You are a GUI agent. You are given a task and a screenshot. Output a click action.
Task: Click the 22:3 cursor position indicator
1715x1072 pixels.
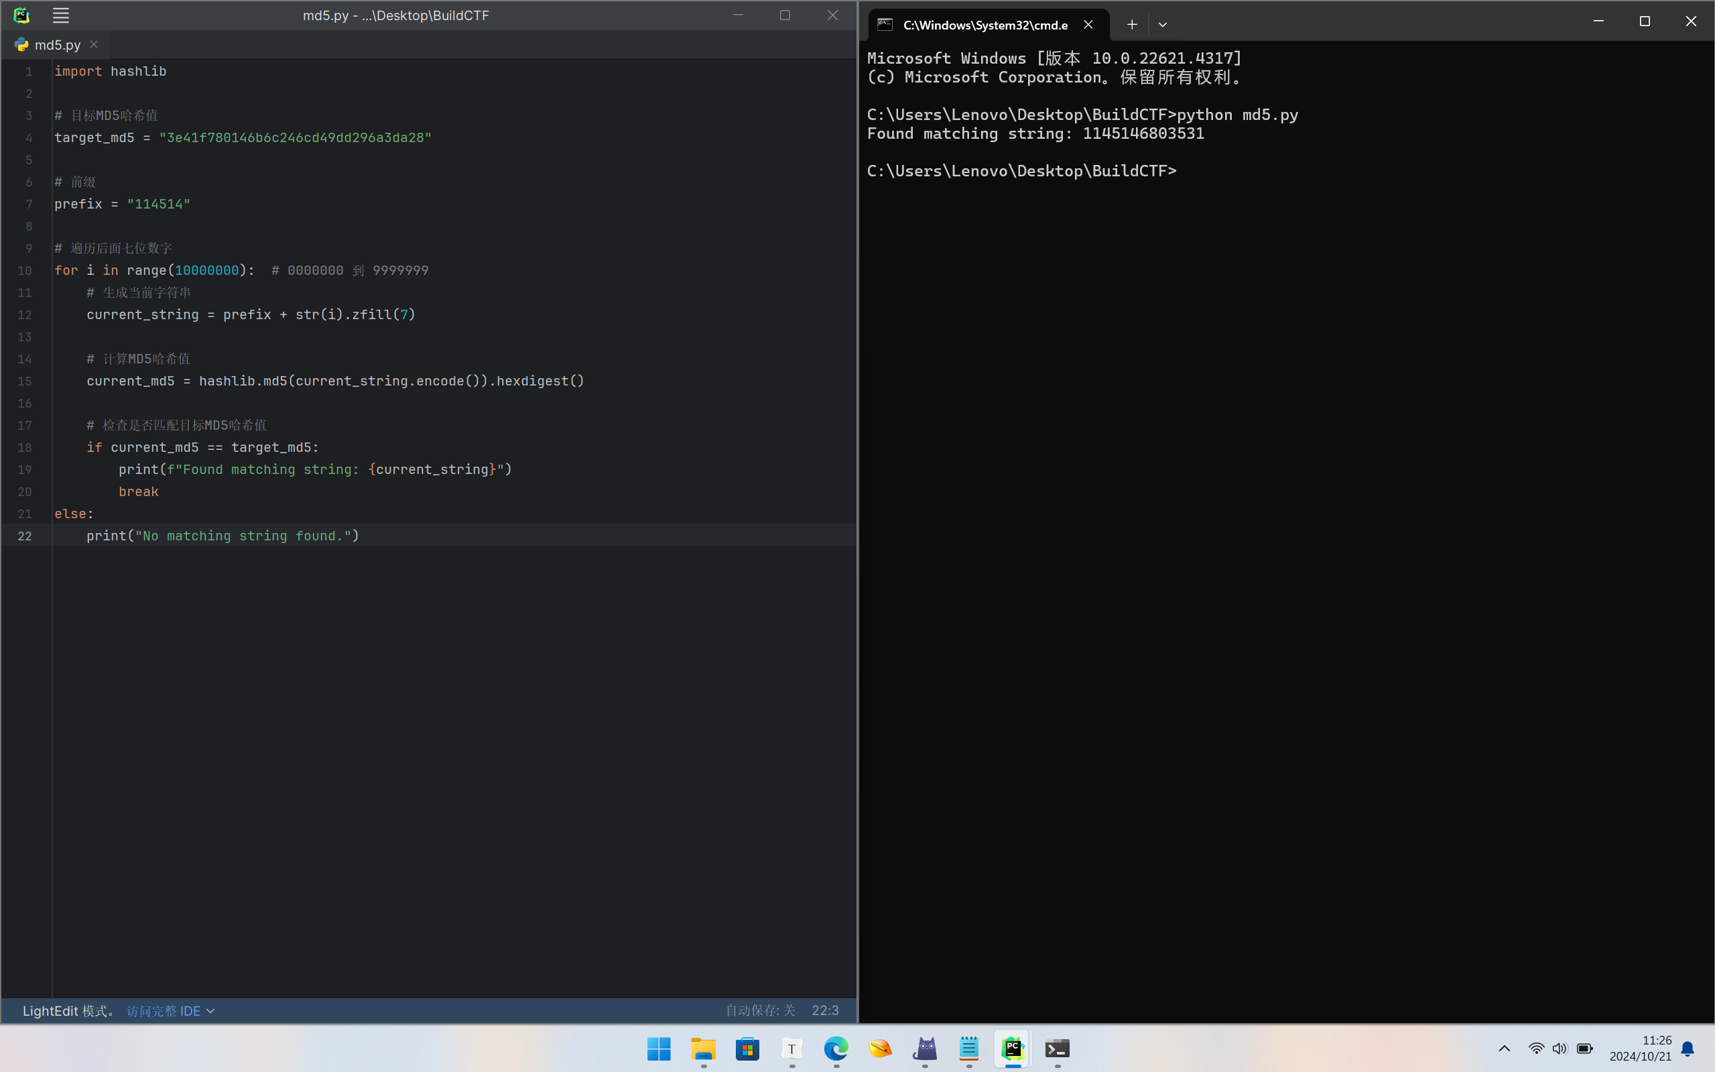click(x=825, y=1010)
